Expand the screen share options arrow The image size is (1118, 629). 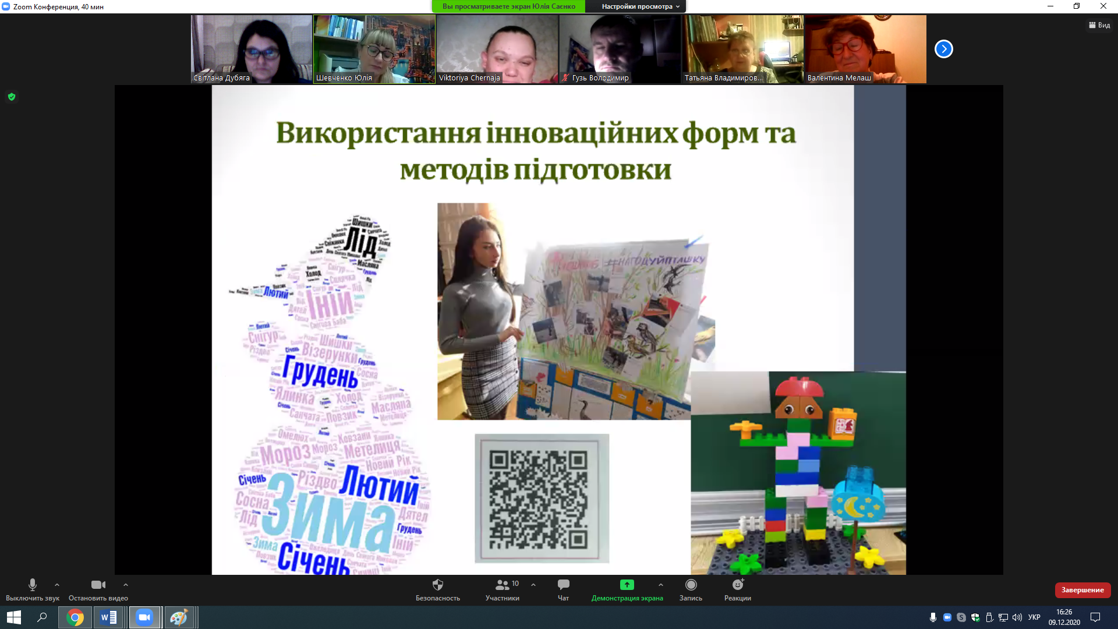(661, 585)
